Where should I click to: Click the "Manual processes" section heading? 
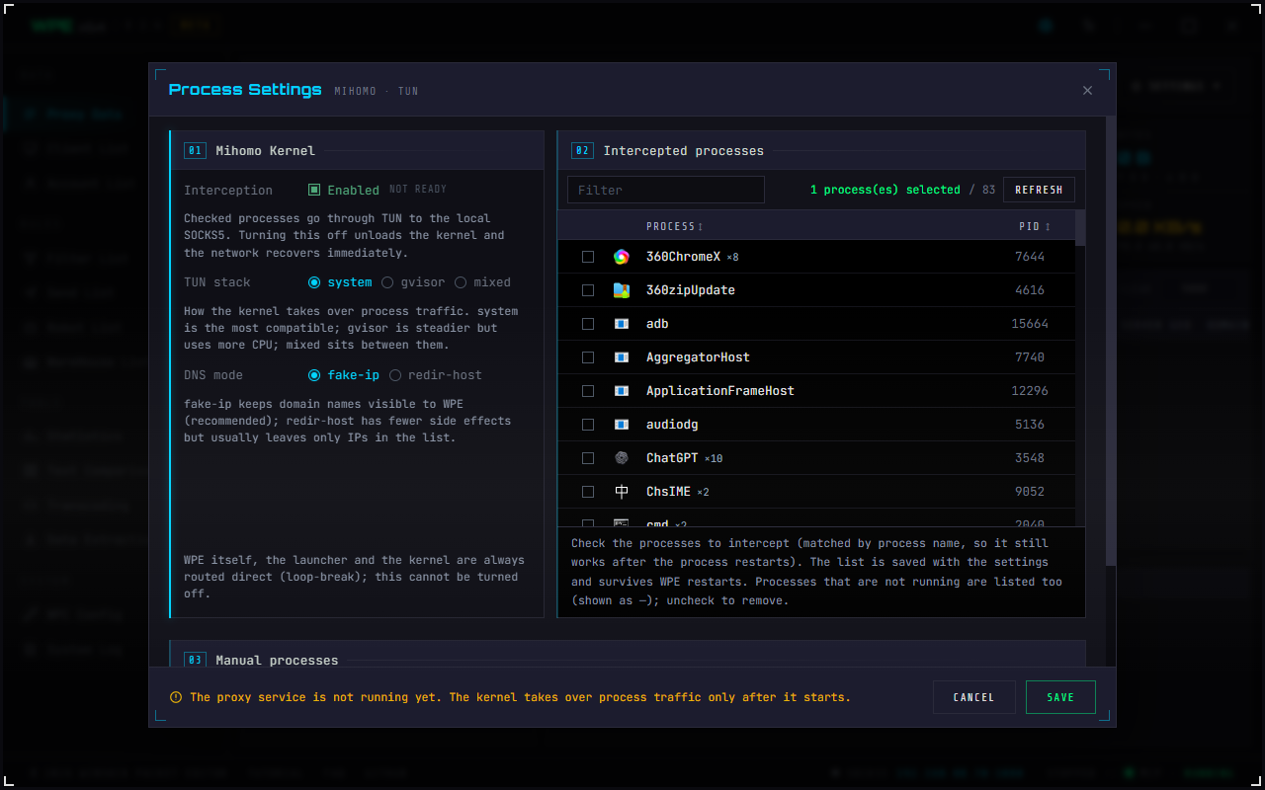(277, 661)
